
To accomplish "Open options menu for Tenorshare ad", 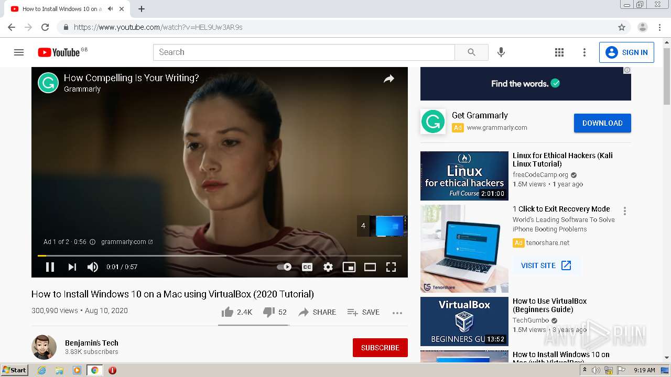I will (x=624, y=211).
